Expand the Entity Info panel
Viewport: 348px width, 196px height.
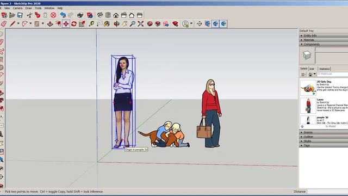click(x=324, y=35)
